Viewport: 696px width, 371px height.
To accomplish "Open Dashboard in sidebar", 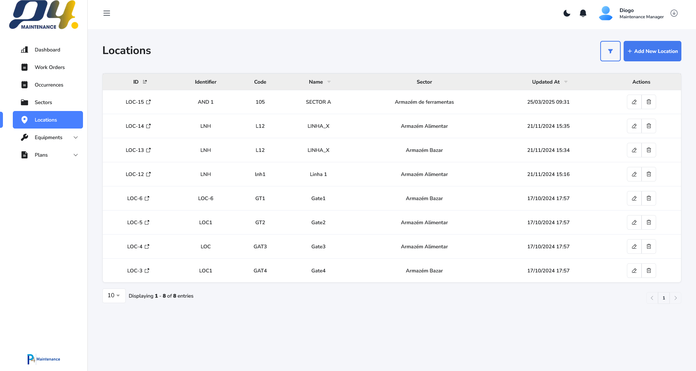I will click(x=48, y=50).
